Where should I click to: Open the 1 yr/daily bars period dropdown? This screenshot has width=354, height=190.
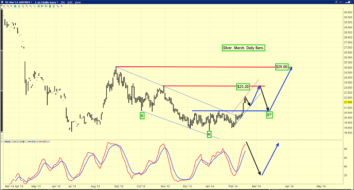coord(46,2)
